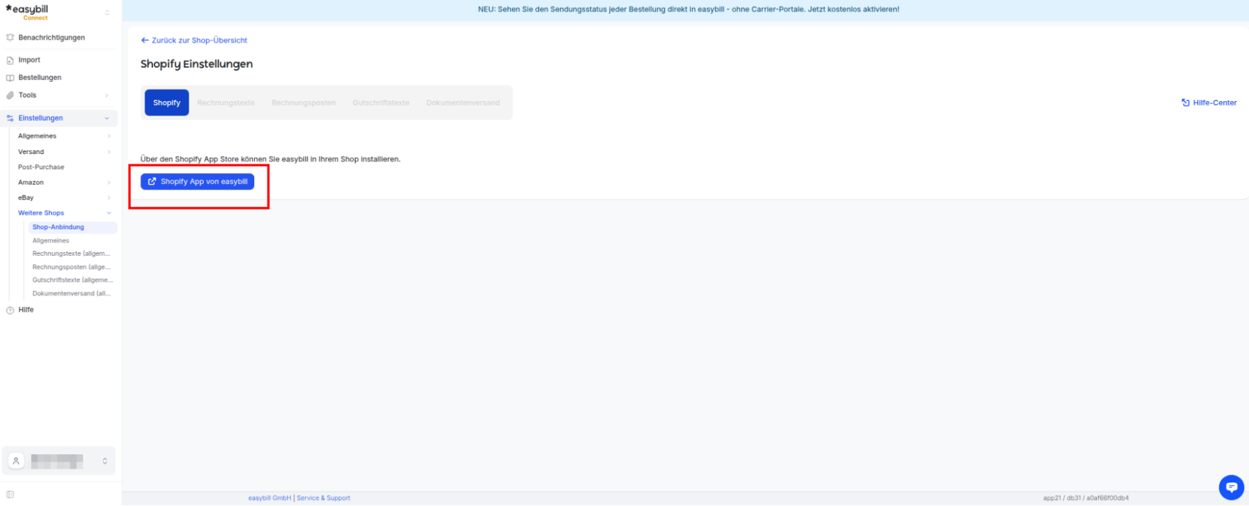Open Bestellungen in the sidebar
The image size is (1249, 506).
(40, 77)
